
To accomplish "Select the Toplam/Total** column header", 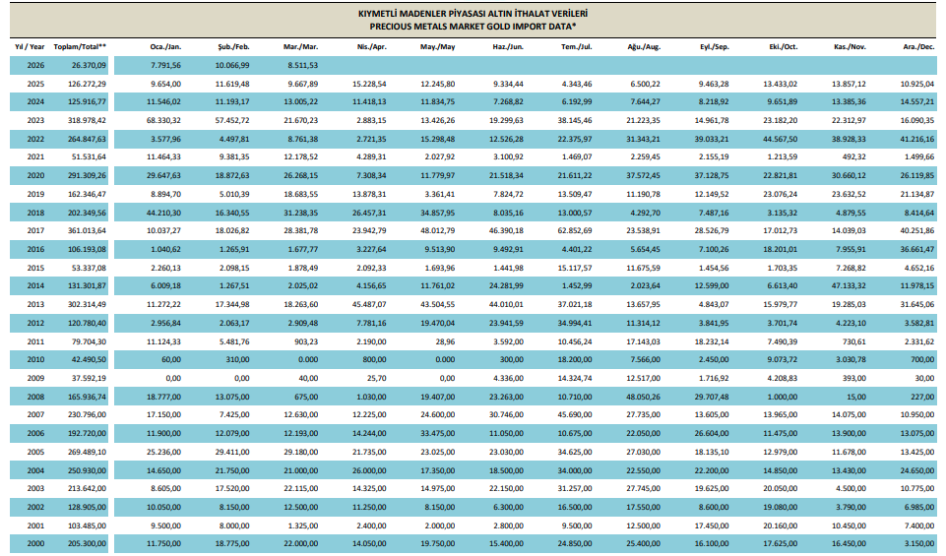I will pos(81,46).
